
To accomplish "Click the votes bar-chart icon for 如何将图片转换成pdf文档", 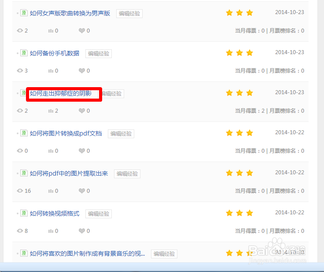I will click(x=51, y=151).
